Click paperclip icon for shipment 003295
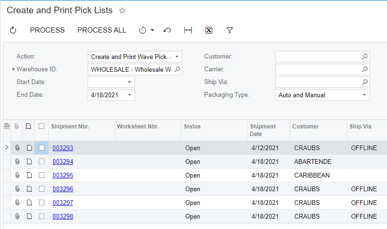The height and width of the screenshot is (229, 387). pos(17,175)
